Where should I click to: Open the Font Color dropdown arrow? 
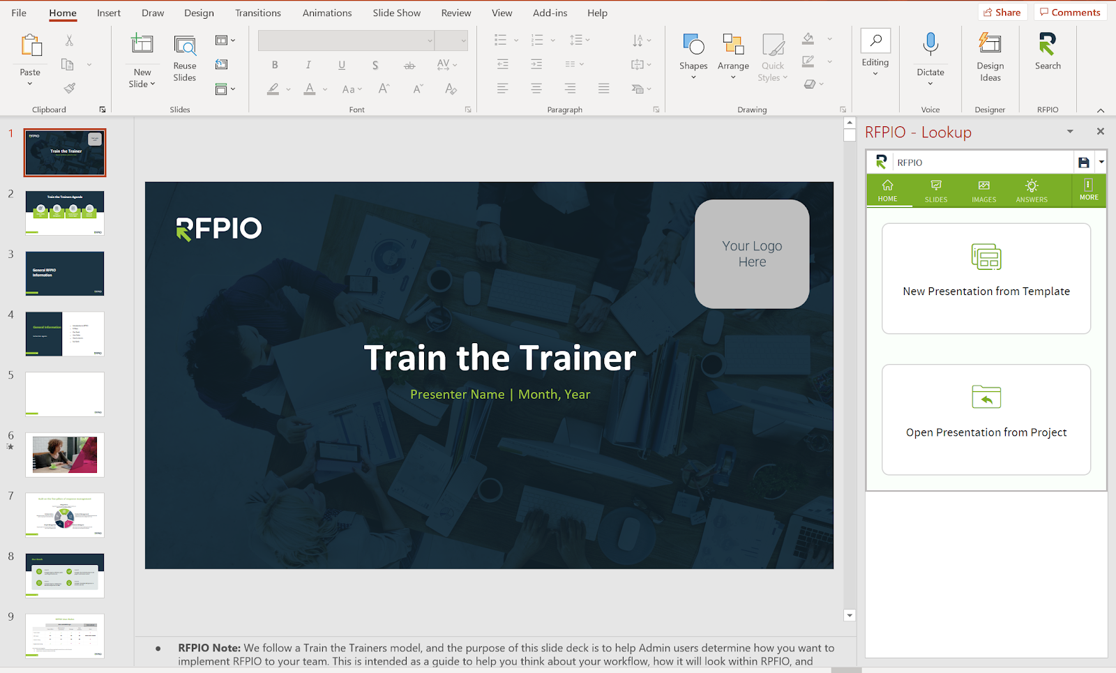pos(325,89)
